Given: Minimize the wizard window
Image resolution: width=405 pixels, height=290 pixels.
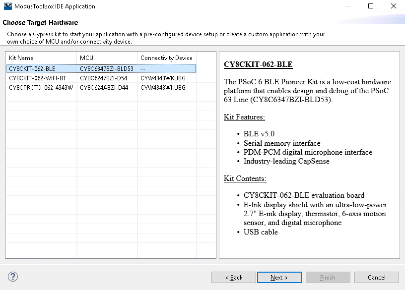Looking at the screenshot, I should click(x=347, y=6).
